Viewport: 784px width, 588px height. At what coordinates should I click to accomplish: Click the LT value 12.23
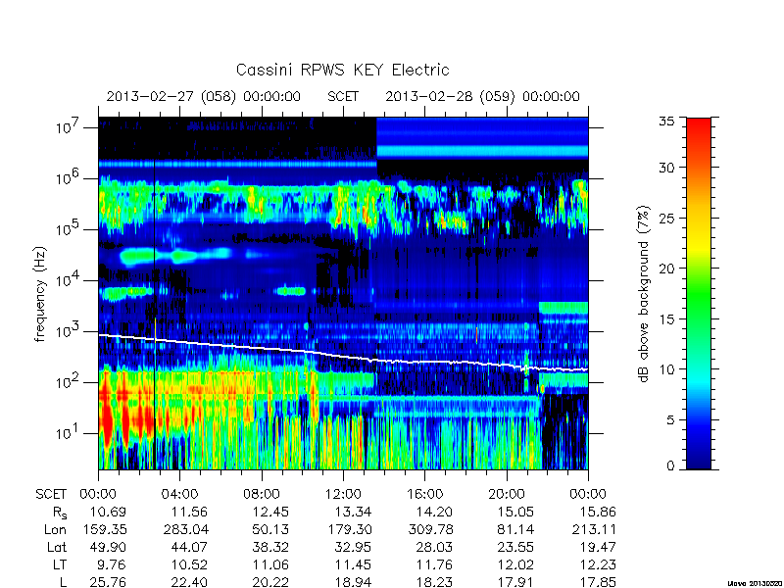tap(598, 565)
